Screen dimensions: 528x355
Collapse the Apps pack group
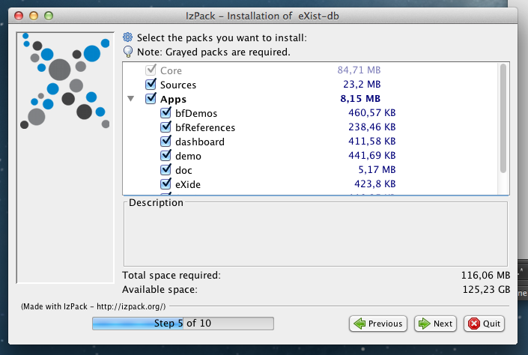(131, 99)
